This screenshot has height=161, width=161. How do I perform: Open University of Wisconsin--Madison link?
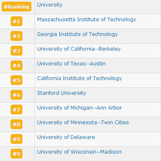79,152
